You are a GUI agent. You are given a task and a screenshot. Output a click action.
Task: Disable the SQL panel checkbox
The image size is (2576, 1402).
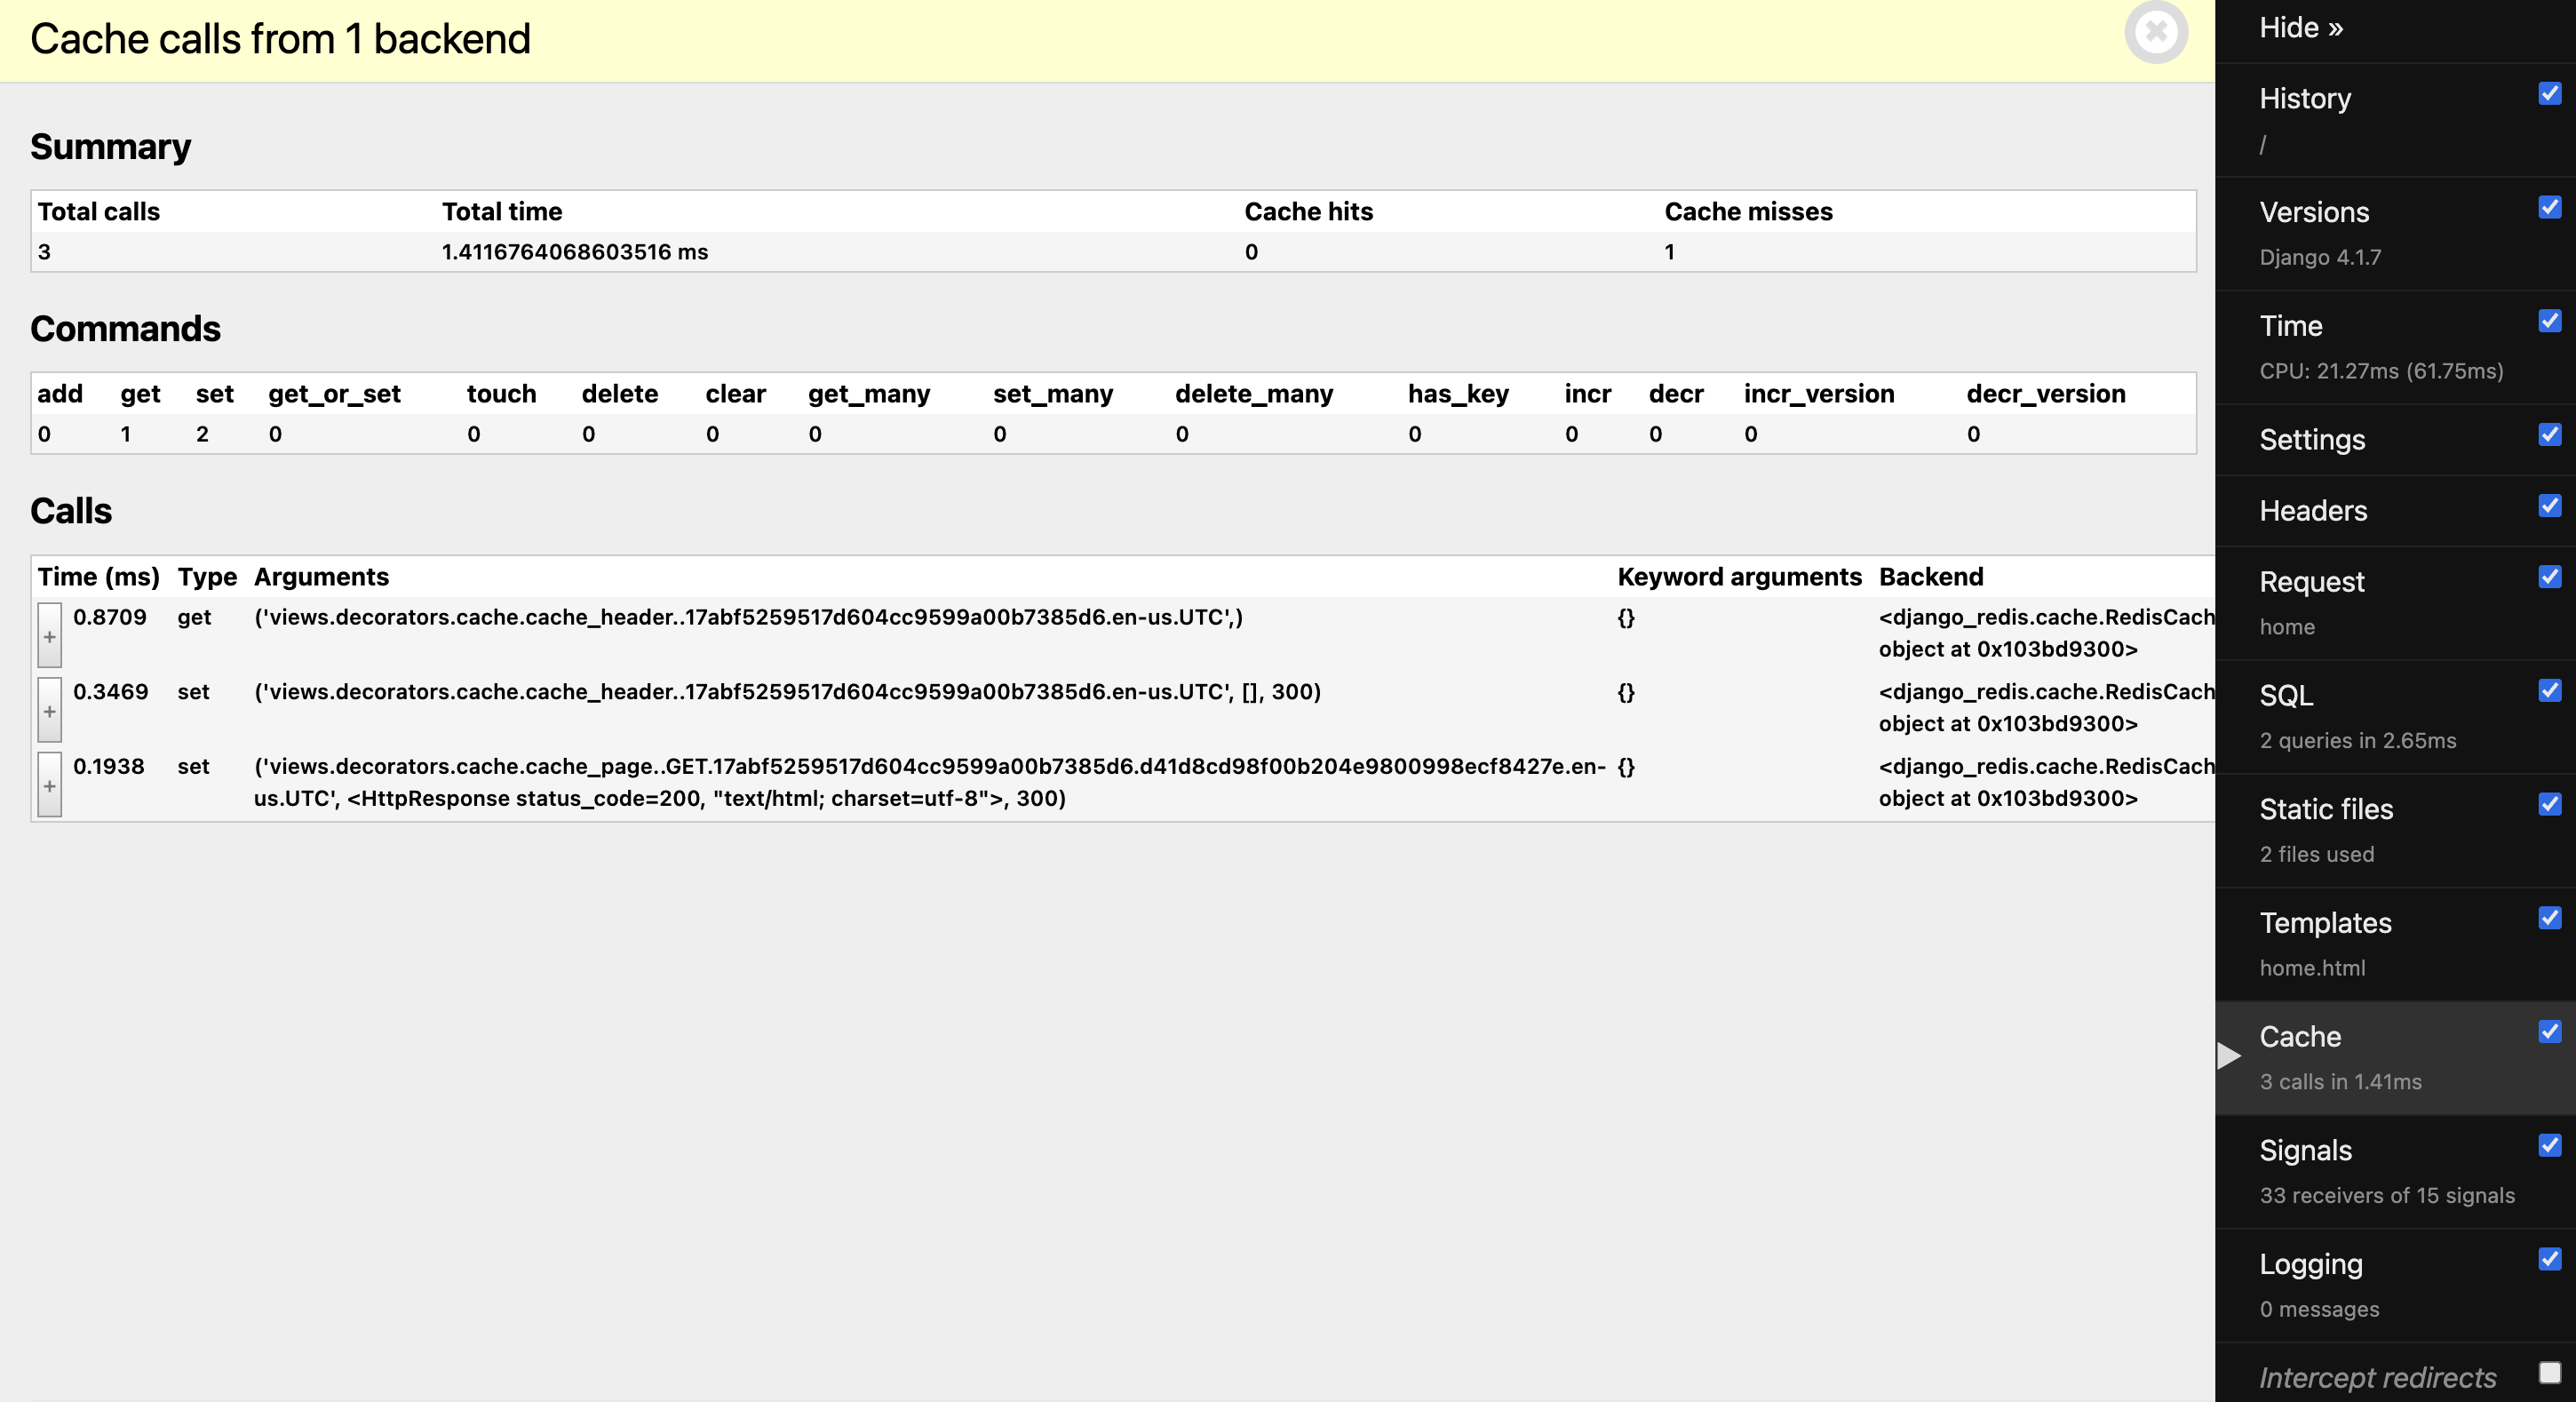(2549, 691)
